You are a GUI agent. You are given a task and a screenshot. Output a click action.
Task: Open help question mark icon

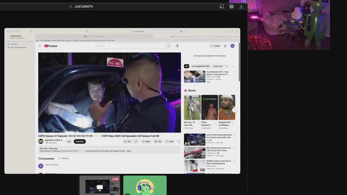click(232, 6)
